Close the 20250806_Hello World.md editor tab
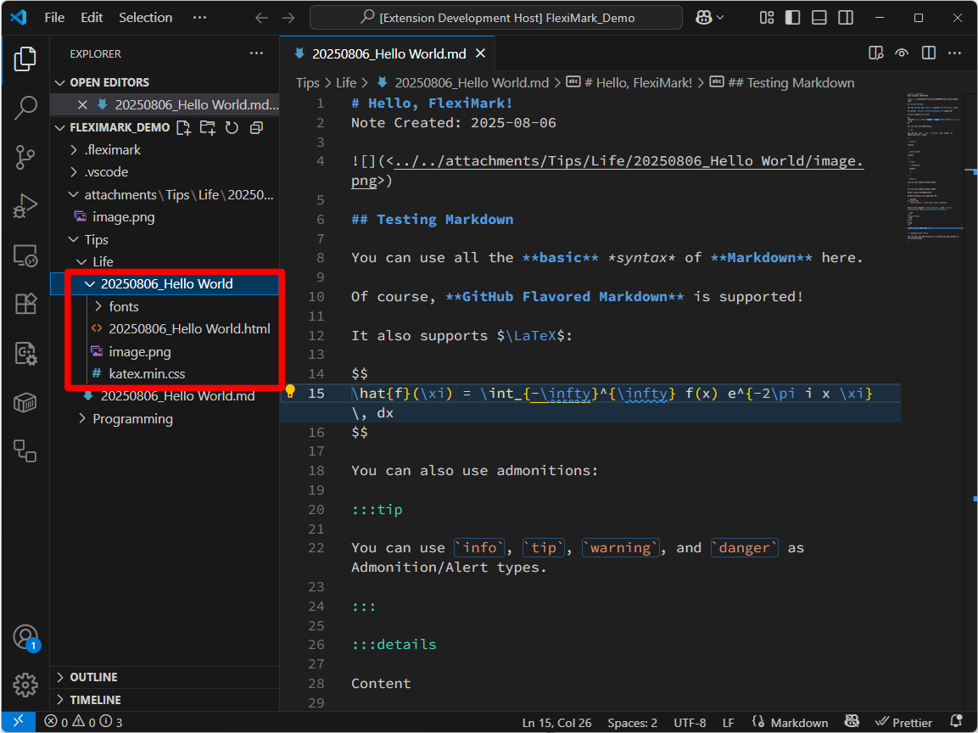 pyautogui.click(x=480, y=53)
